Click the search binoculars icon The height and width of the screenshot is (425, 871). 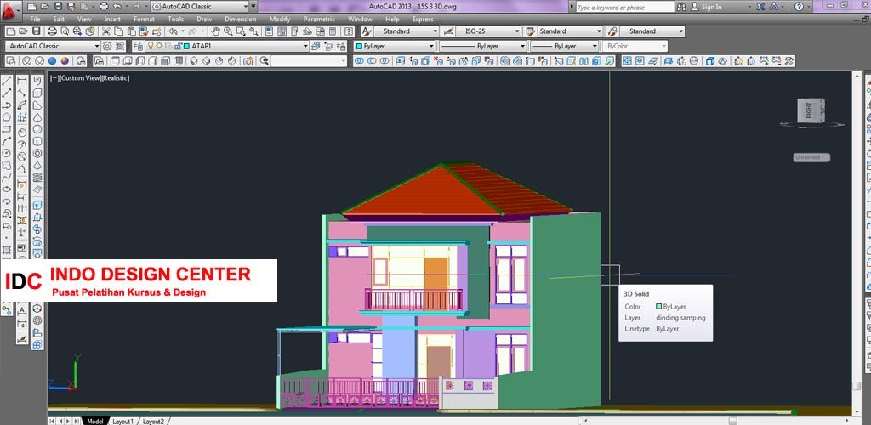[681, 7]
